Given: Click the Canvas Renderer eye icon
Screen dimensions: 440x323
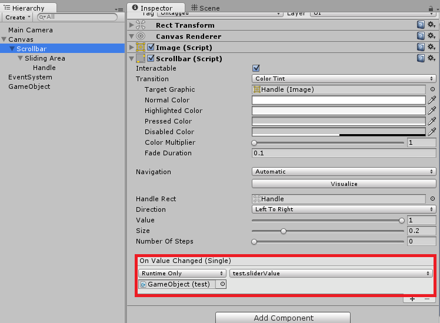Looking at the screenshot, I should pyautogui.click(x=141, y=36).
